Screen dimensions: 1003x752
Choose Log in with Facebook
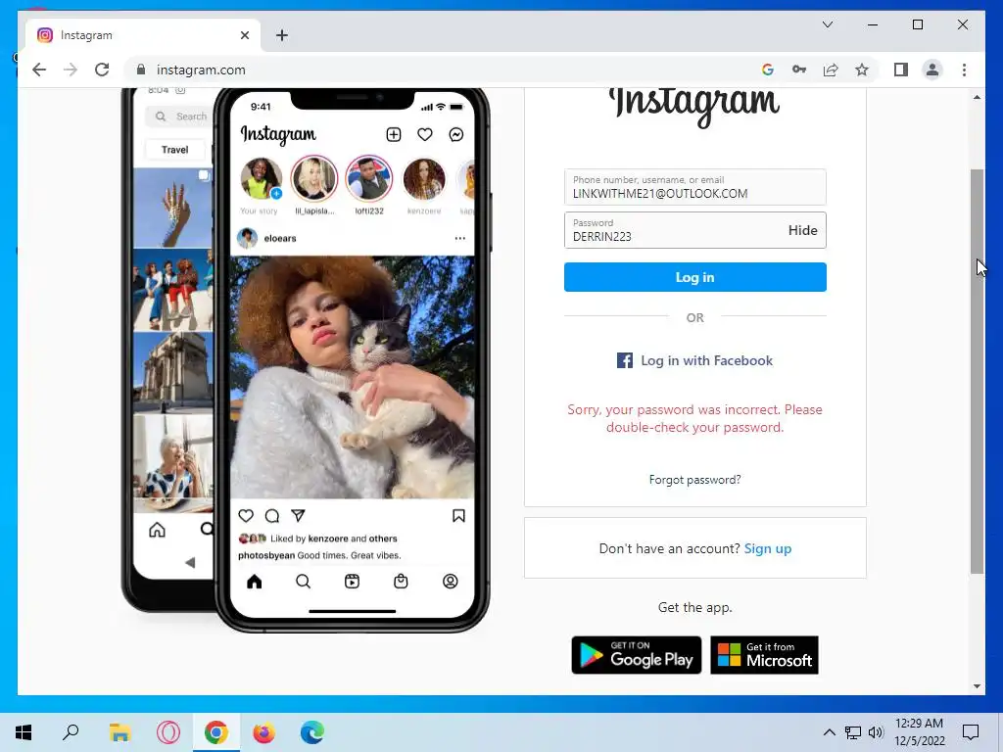694,360
